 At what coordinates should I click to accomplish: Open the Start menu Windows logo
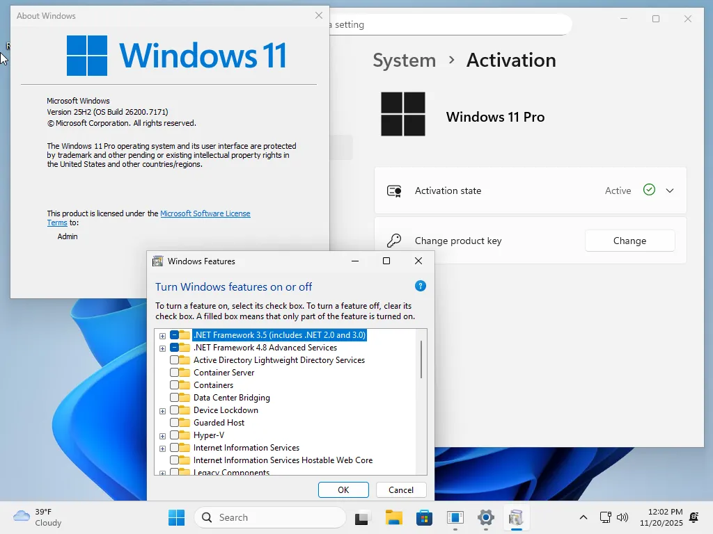pyautogui.click(x=177, y=517)
